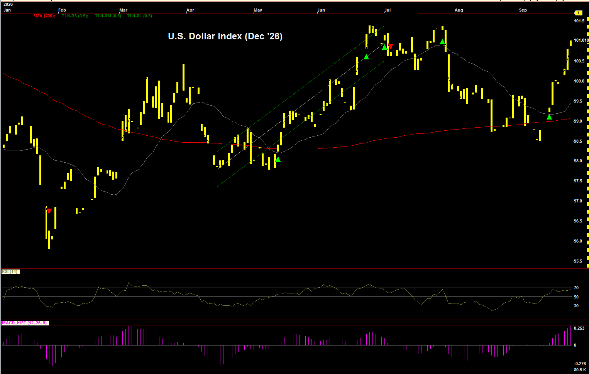This screenshot has height=374, width=589.
Task: Click the green buy arrow in September
Action: point(549,117)
